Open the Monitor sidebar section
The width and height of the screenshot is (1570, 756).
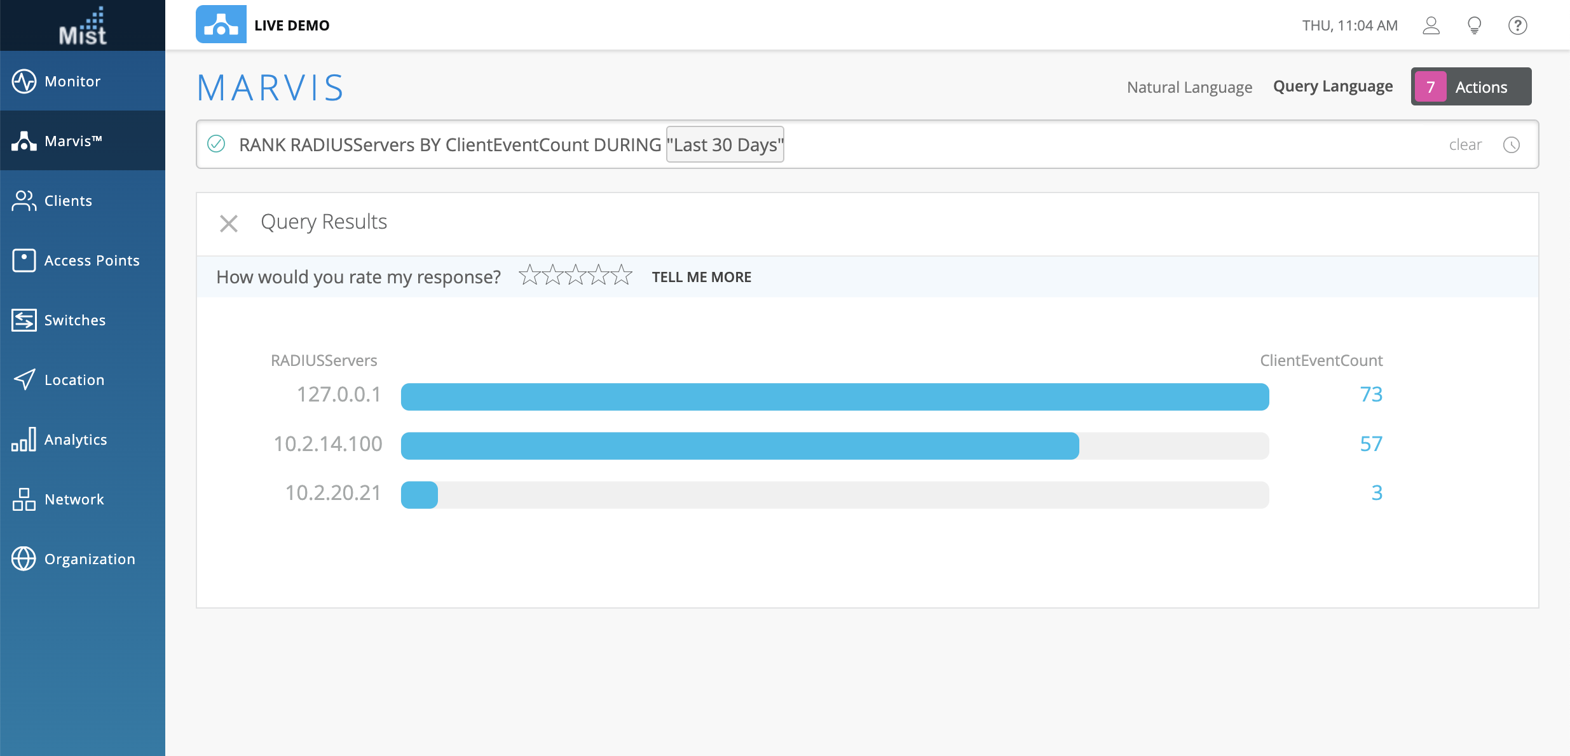(x=72, y=81)
